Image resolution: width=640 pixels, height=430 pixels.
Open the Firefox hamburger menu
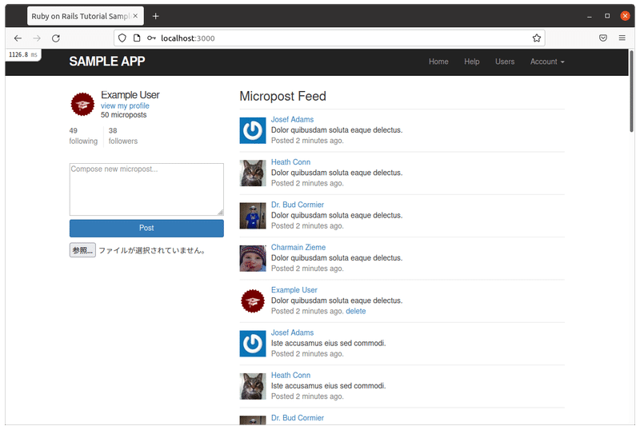622,38
